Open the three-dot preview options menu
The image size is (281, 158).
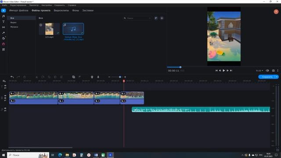point(278,71)
